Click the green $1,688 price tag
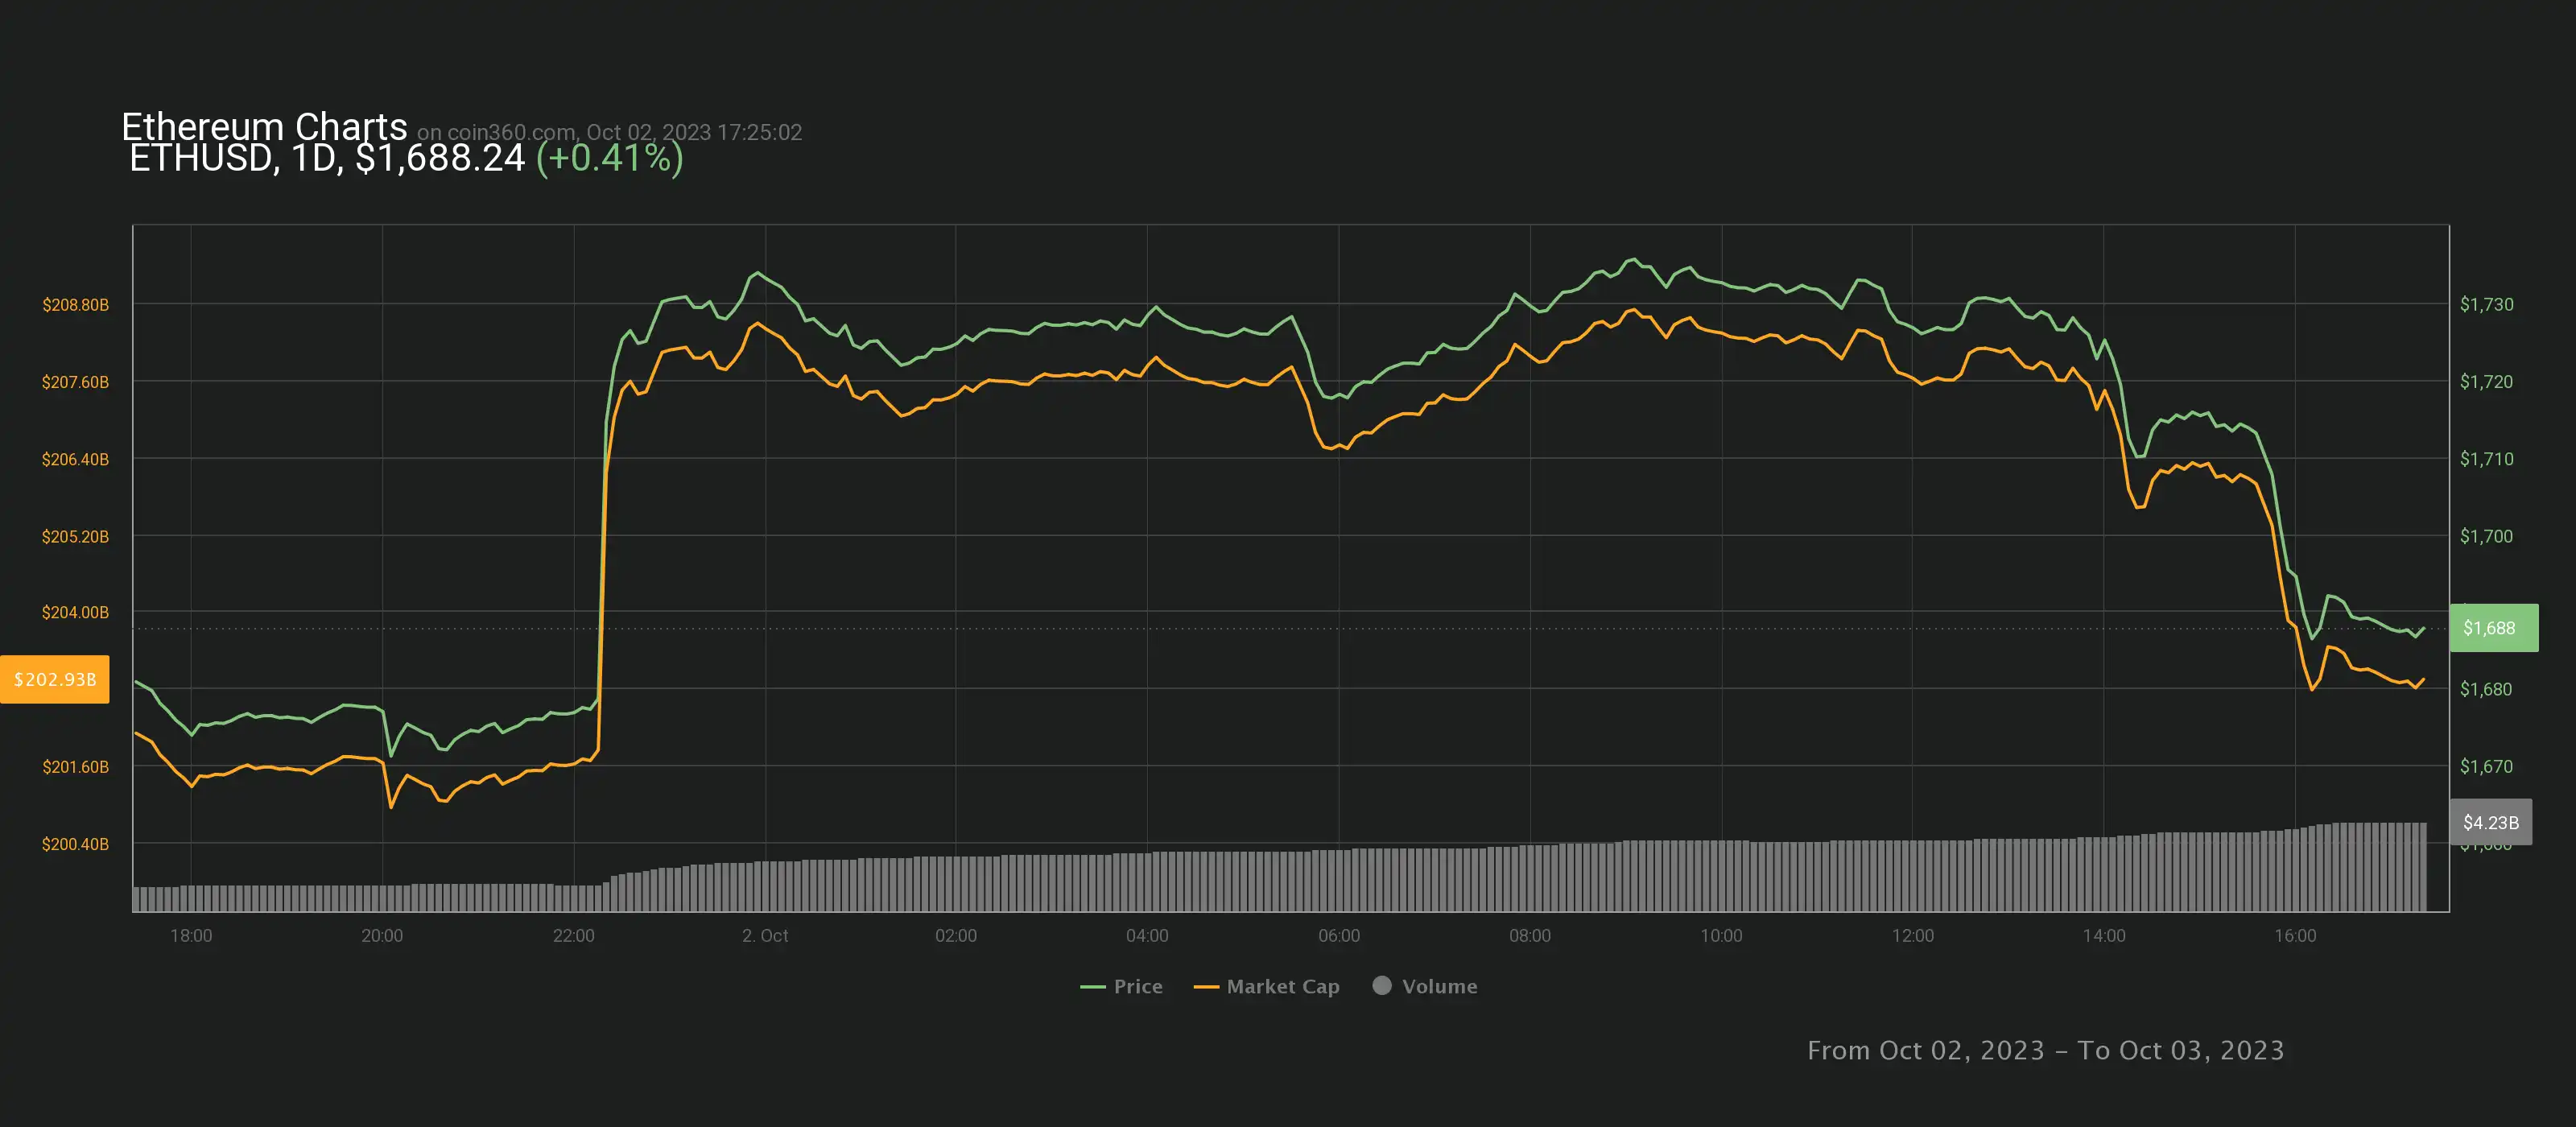Viewport: 2576px width, 1127px height. click(x=2493, y=628)
